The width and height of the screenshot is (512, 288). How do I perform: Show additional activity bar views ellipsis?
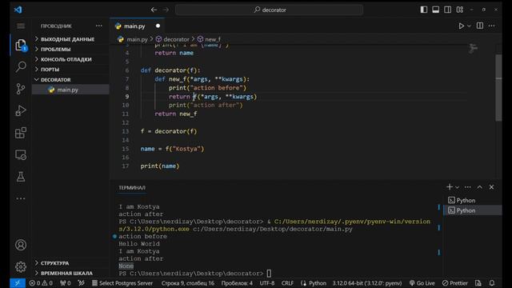pyautogui.click(x=21, y=198)
